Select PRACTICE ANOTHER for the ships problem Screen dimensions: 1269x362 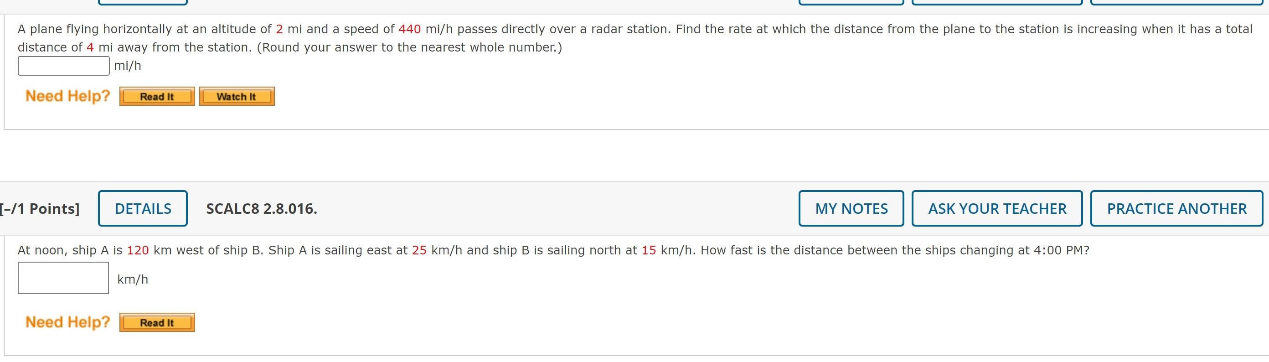1177,208
